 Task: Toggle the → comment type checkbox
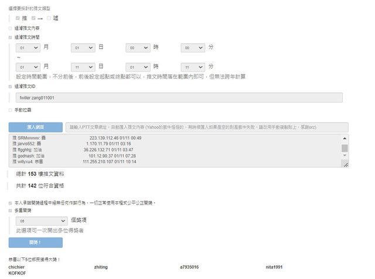coord(35,18)
